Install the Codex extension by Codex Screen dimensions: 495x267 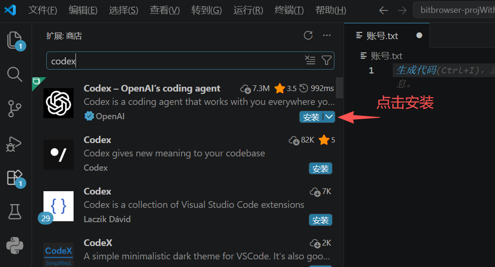pyautogui.click(x=321, y=168)
